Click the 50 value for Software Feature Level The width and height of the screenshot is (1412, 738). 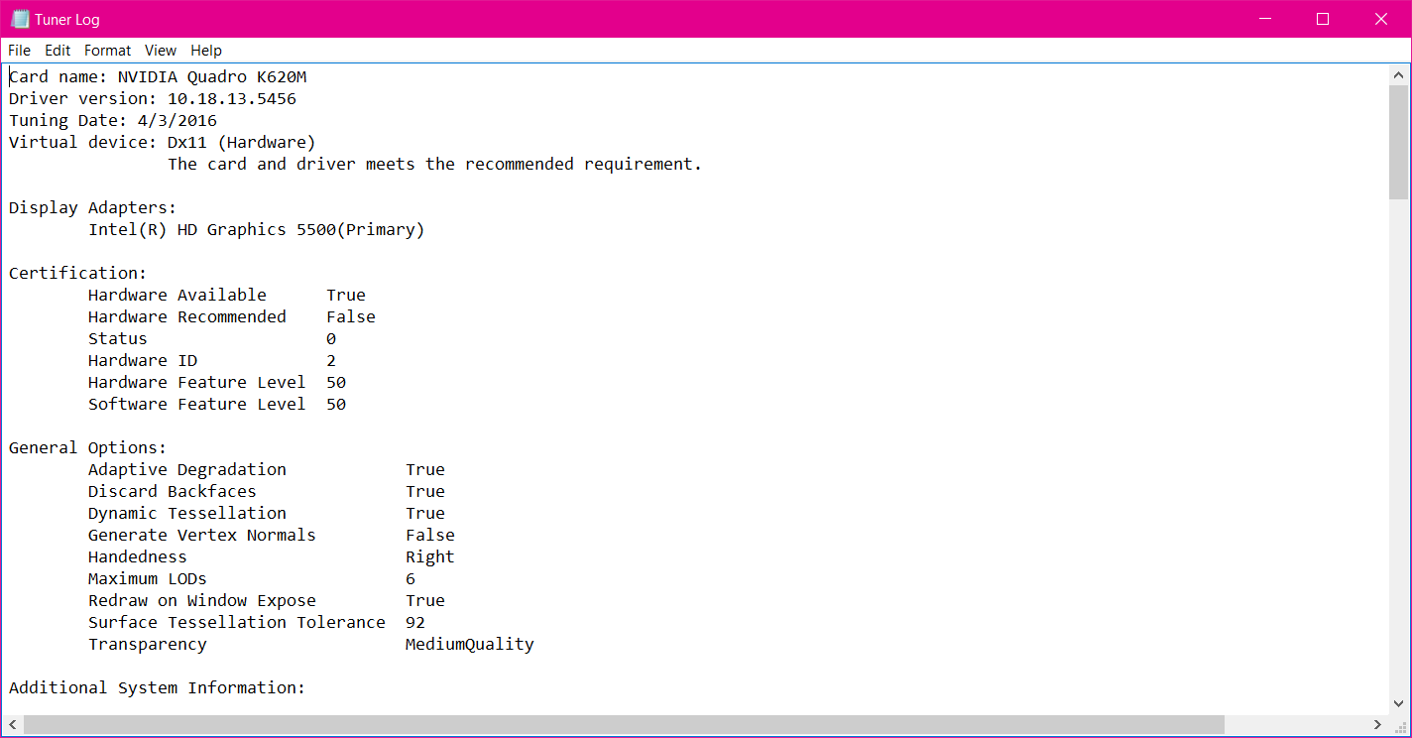(x=336, y=404)
